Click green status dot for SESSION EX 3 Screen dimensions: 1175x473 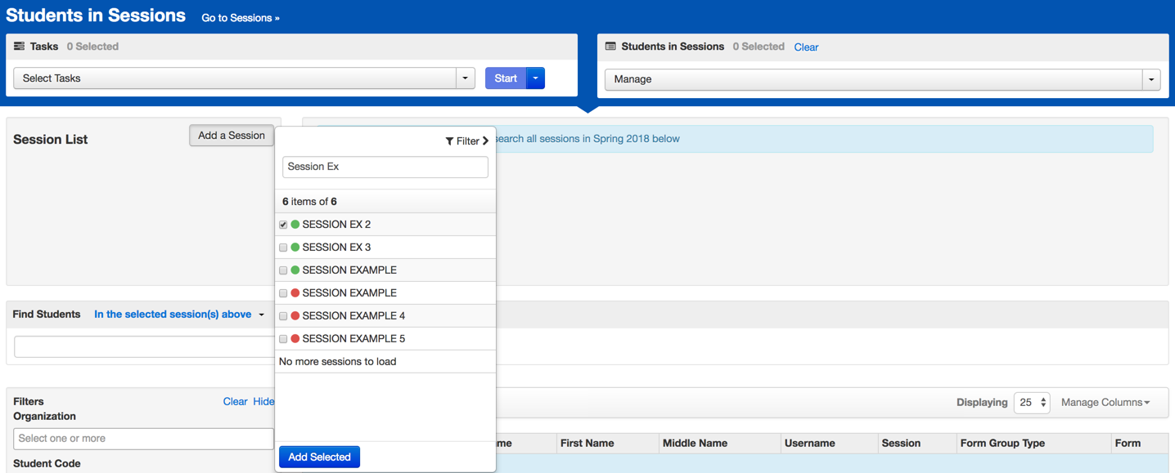(295, 248)
